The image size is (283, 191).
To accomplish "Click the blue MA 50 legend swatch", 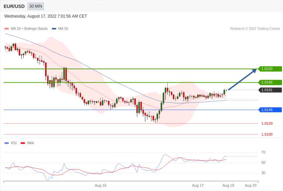I will 54,29.
